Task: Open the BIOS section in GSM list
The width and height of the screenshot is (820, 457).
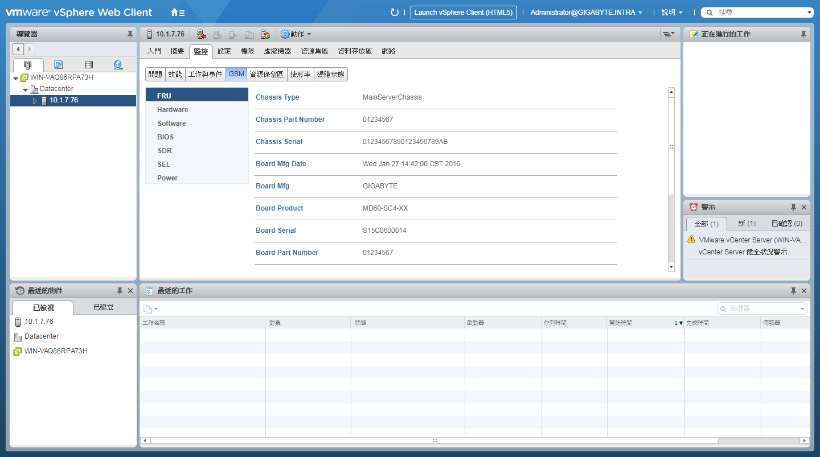Action: (196, 137)
